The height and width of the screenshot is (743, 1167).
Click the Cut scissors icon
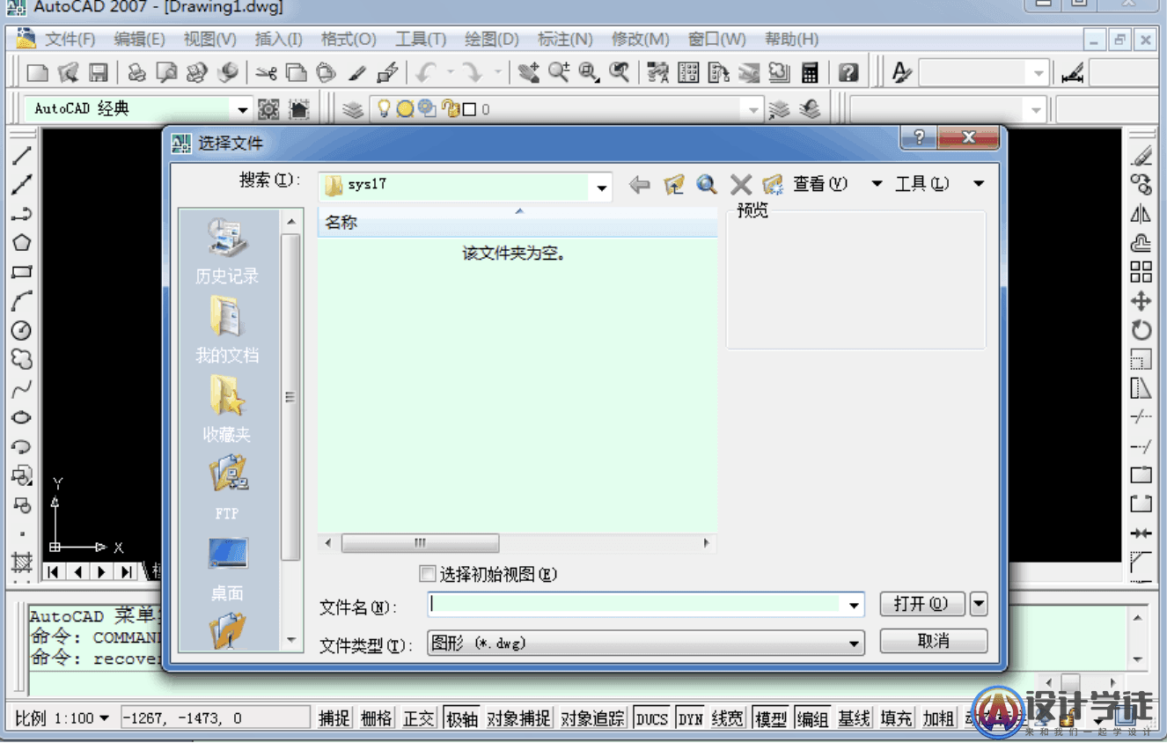[267, 72]
